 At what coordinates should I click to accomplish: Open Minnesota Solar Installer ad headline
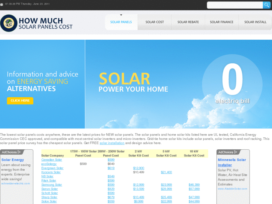232,162
